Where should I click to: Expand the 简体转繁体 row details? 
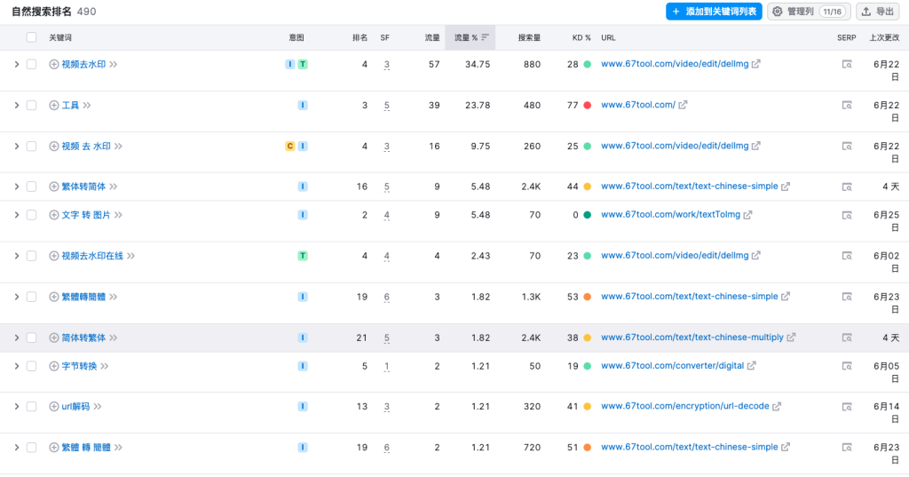pyautogui.click(x=17, y=338)
